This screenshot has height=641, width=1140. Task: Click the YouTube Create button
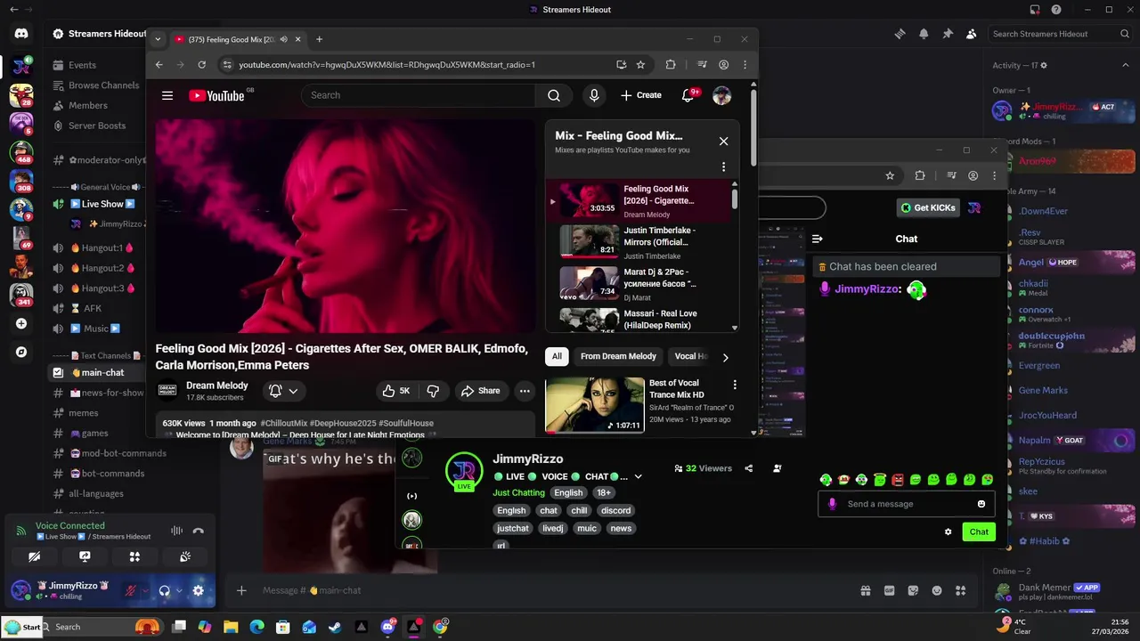click(x=641, y=95)
